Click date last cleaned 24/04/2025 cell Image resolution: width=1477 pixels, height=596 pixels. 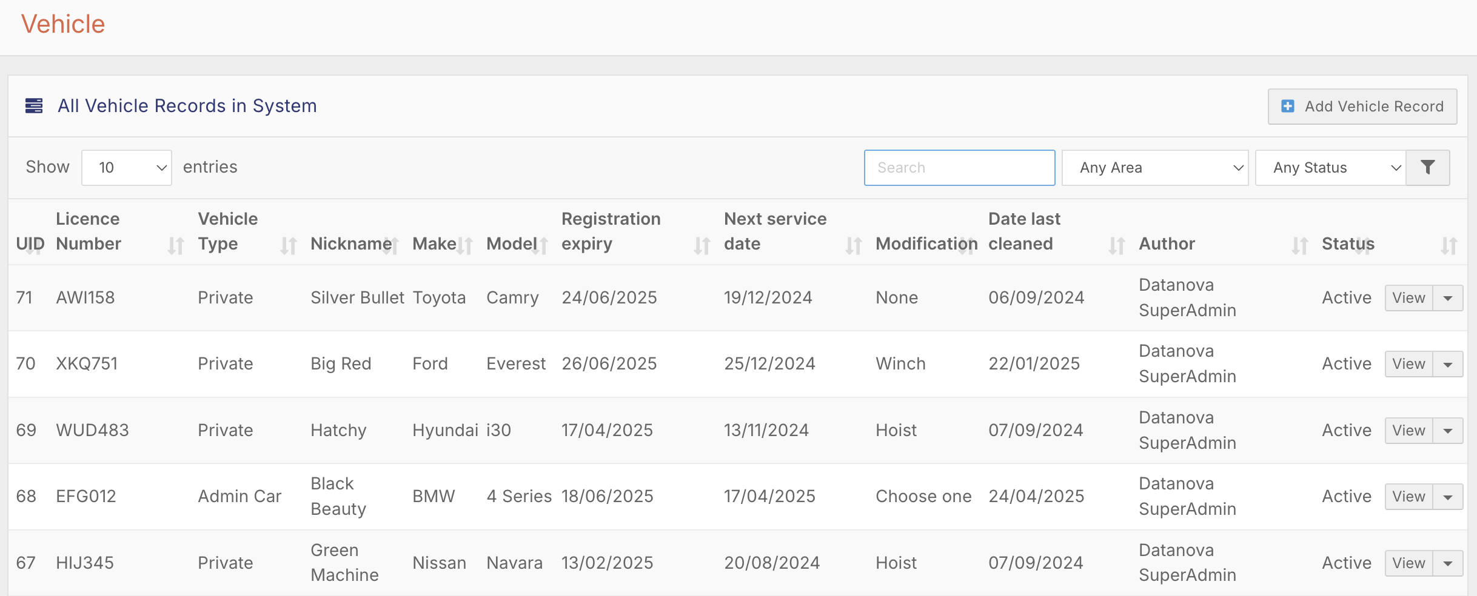1036,496
